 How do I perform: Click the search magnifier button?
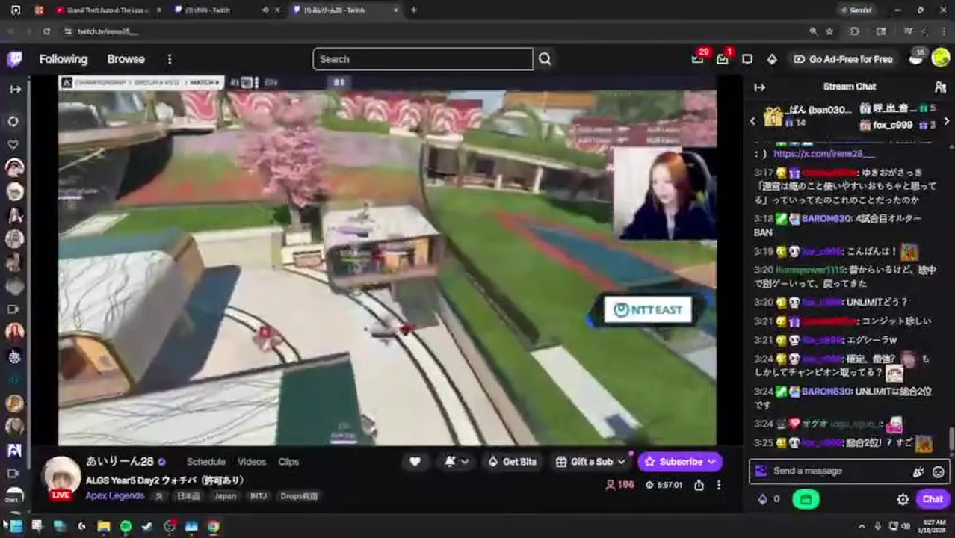pyautogui.click(x=545, y=59)
